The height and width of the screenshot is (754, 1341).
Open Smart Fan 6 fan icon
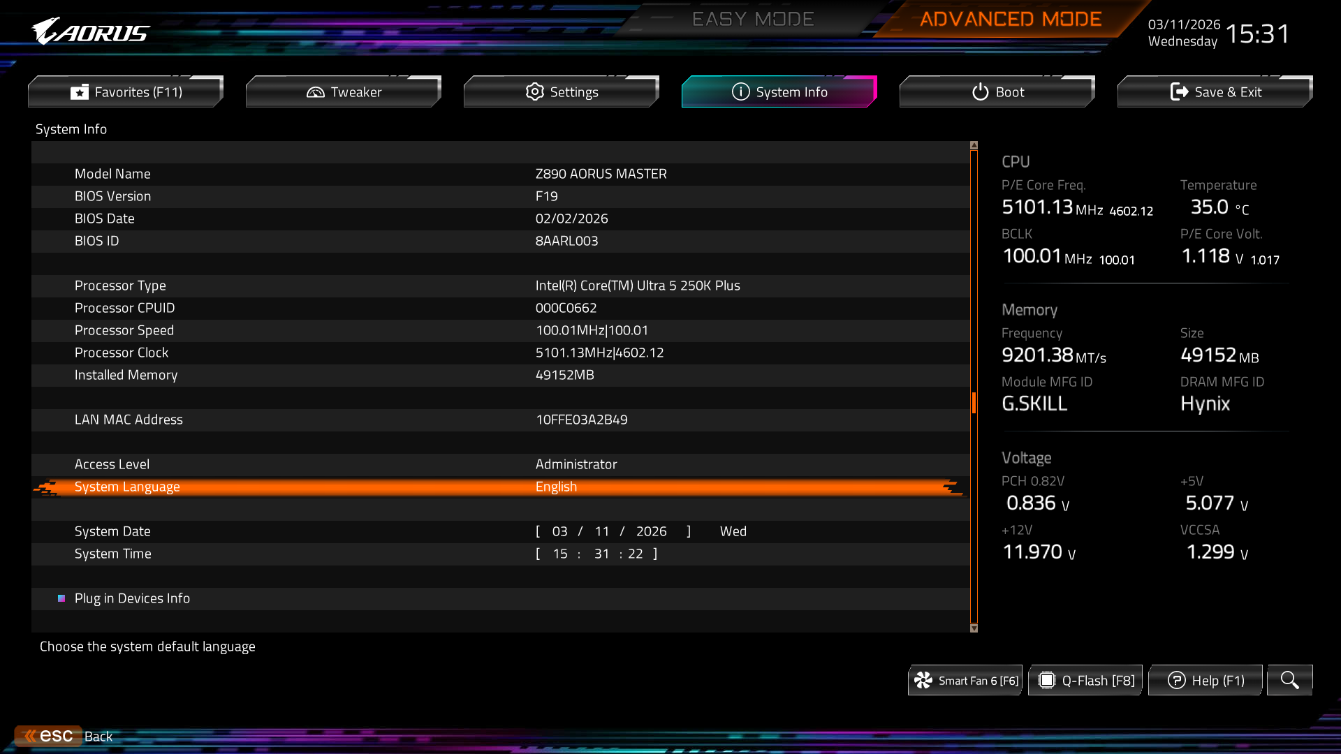923,681
